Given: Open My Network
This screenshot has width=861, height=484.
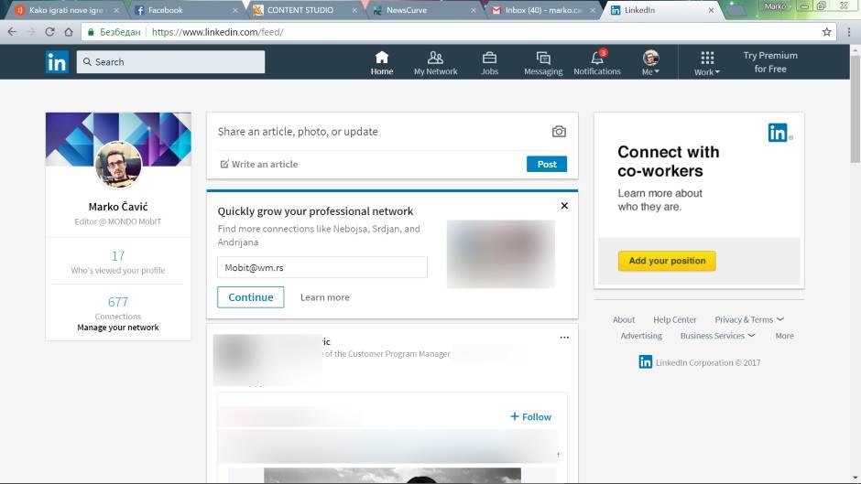Looking at the screenshot, I should tap(435, 62).
